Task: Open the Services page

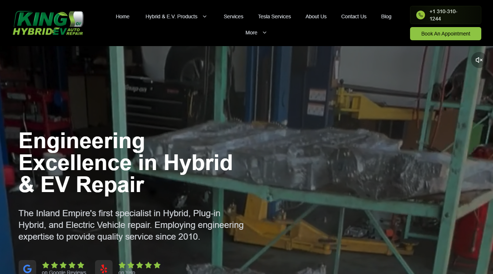Action: tap(234, 16)
